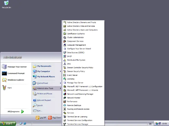
Task: Select Services from the Administrative Tools list
Action: [70, 113]
